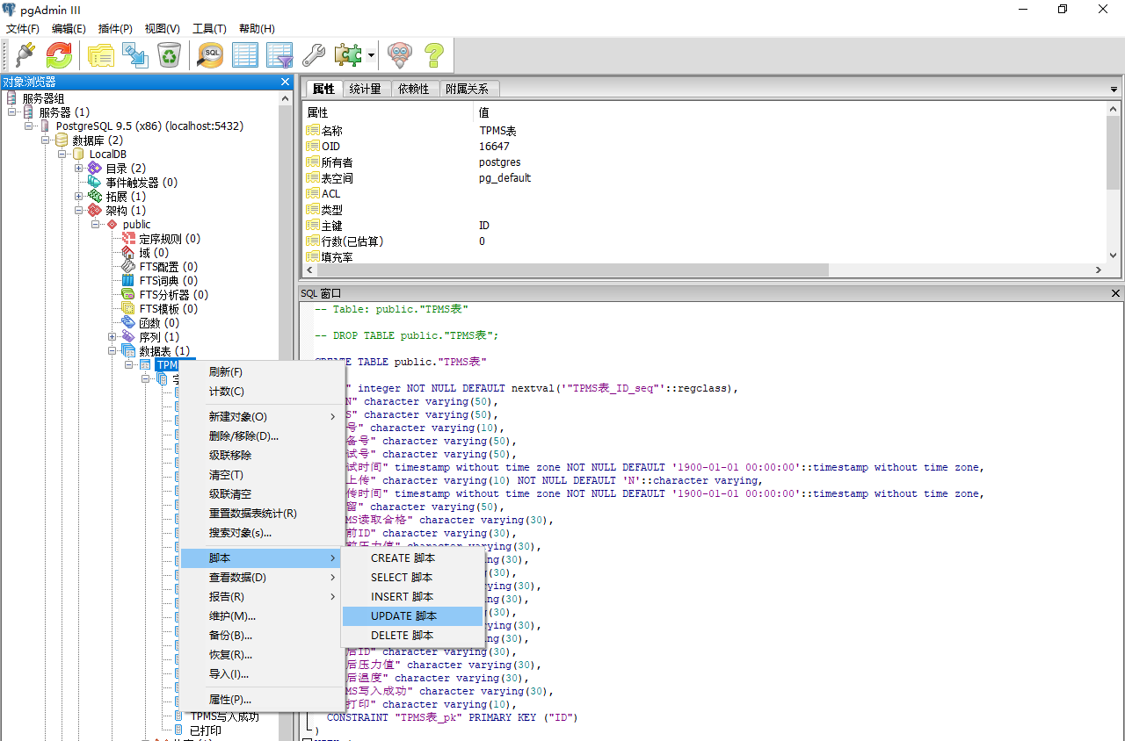1125x741 pixels.
Task: Choose CREATE 脚本 from the submenu
Action: click(x=412, y=558)
